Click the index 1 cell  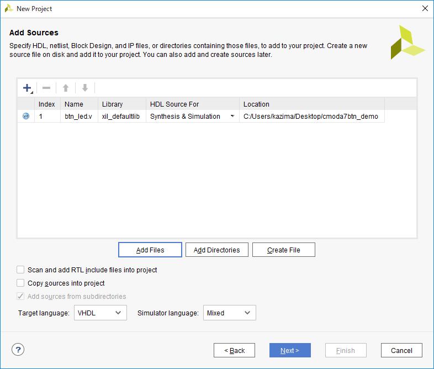(x=47, y=116)
